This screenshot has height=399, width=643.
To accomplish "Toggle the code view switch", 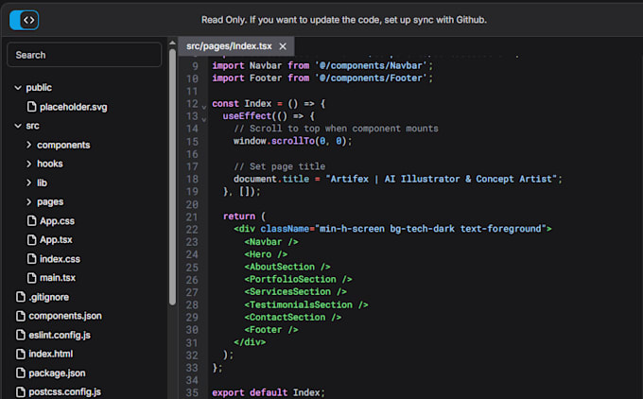I will [x=24, y=19].
